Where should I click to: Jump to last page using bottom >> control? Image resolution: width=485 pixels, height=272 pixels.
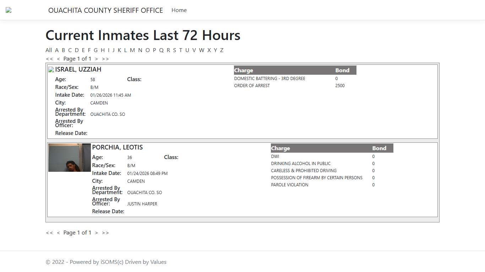point(105,233)
